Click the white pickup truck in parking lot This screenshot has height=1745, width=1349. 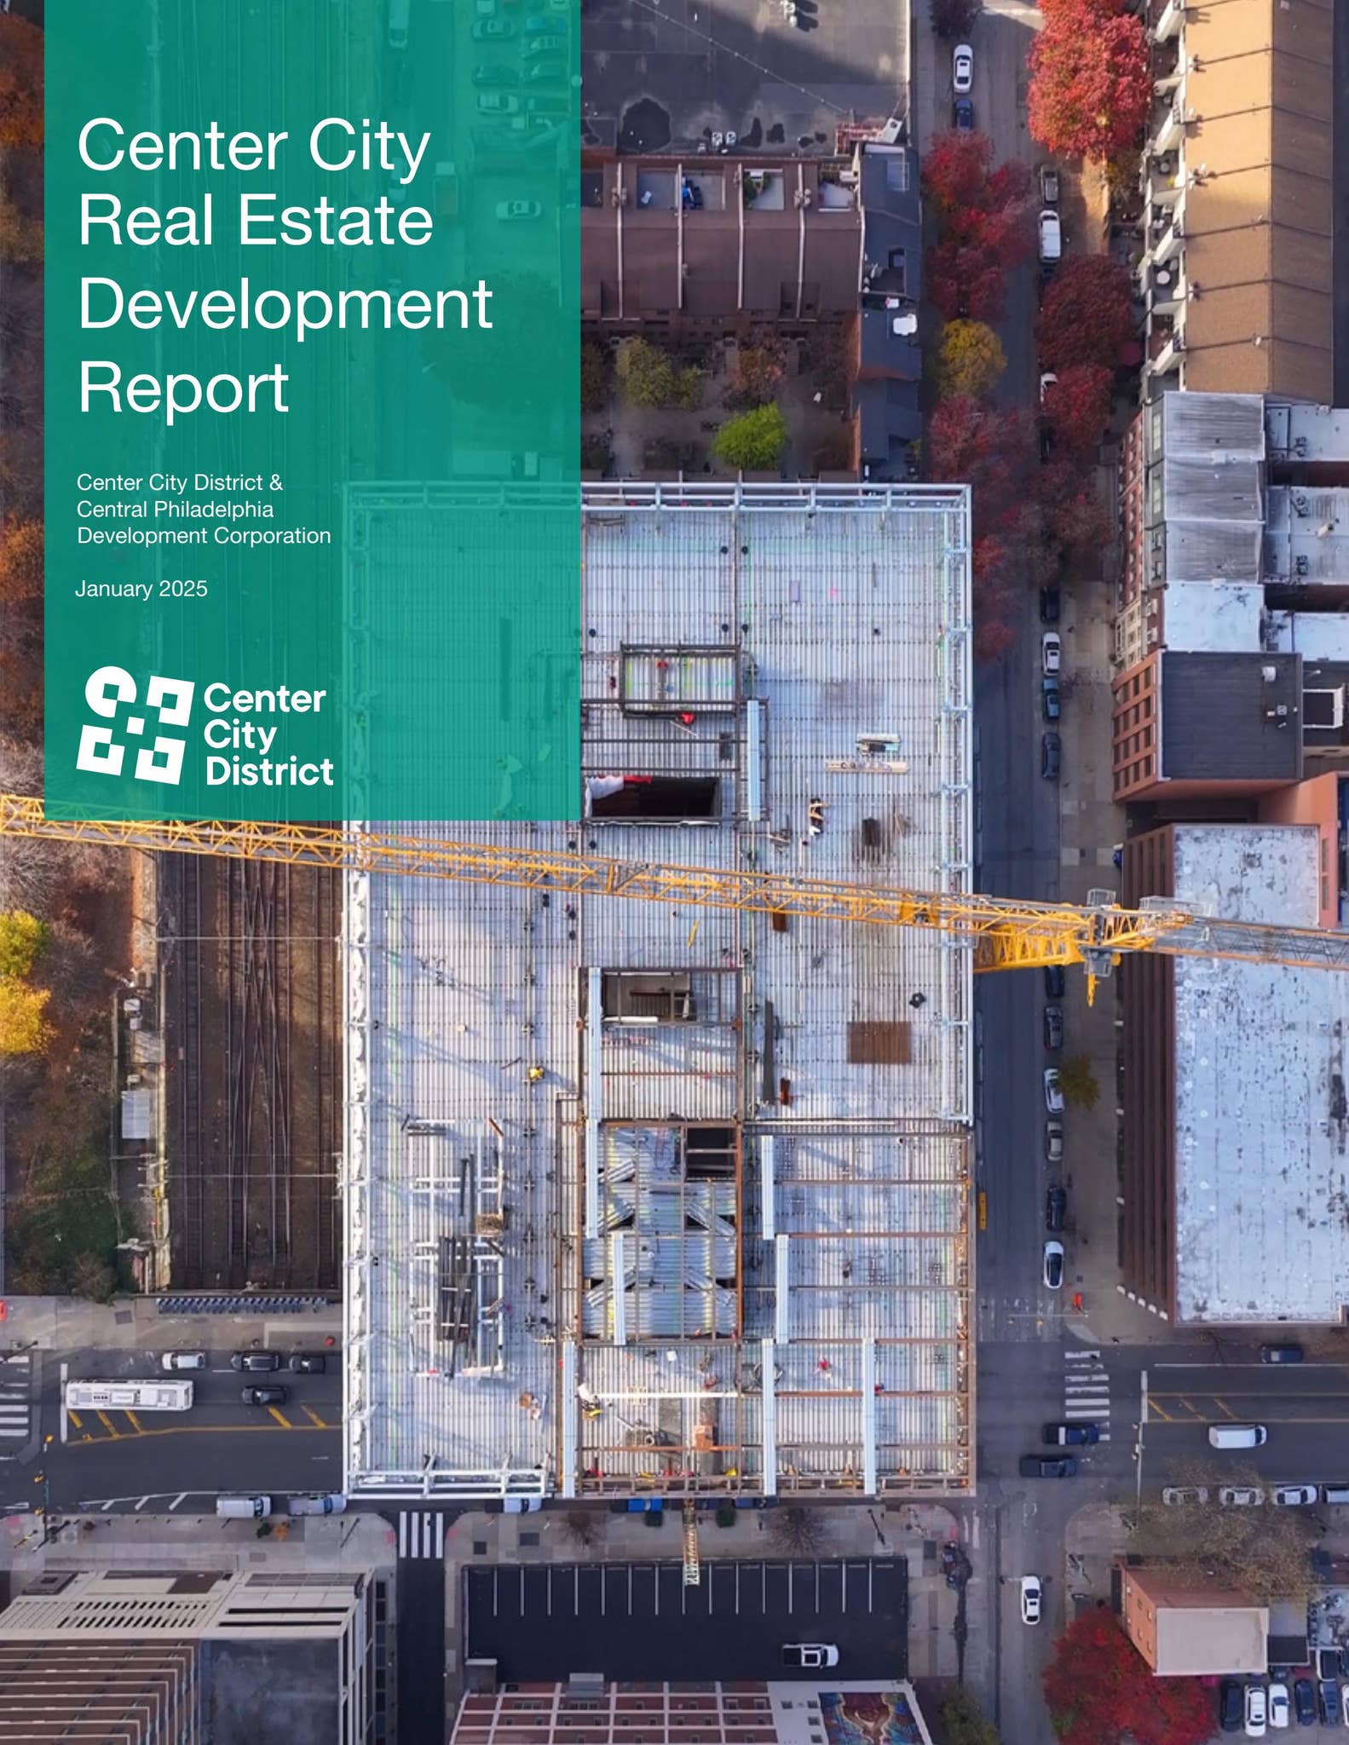810,1655
